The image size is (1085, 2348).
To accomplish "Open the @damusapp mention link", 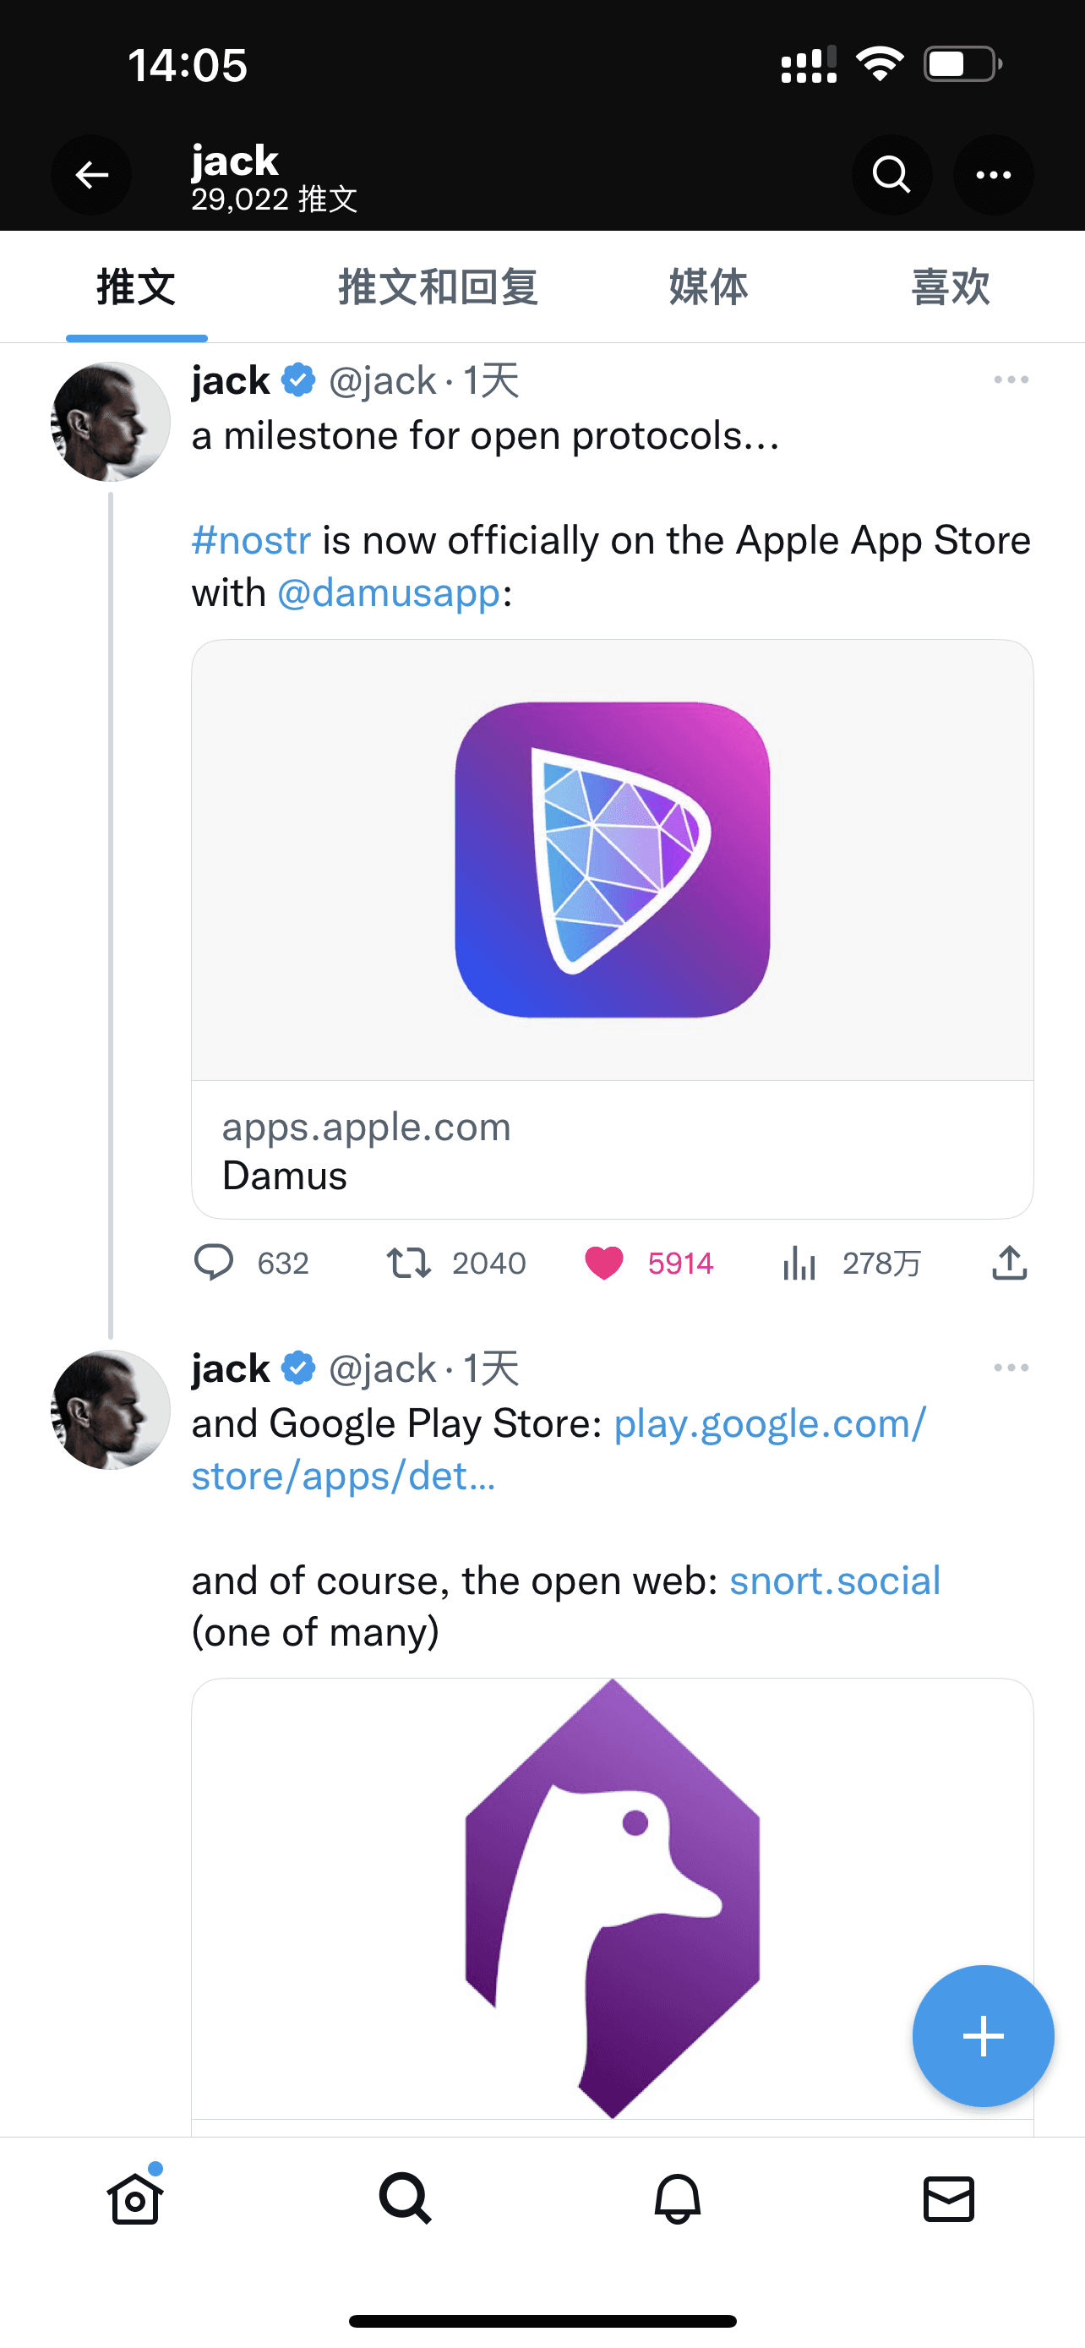I will coord(389,593).
